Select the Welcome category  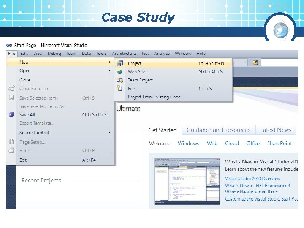[x=160, y=143]
